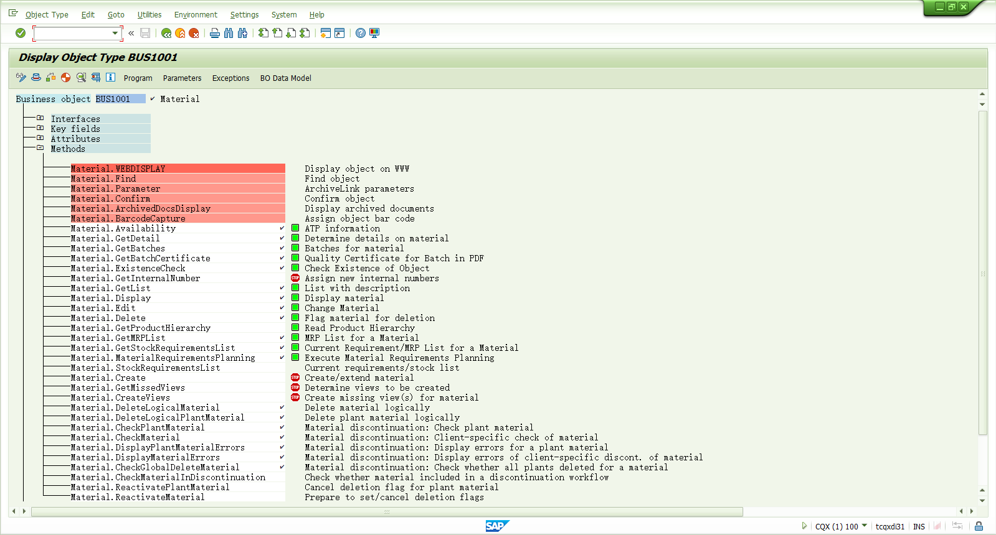
Task: Open the Object Type menu
Action: tap(47, 14)
